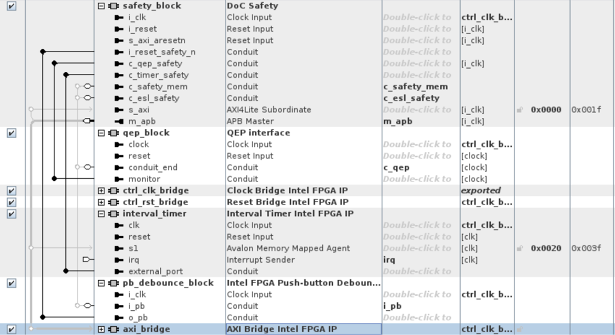Click the filled connection dot on c_timer_safety row
The height and width of the screenshot is (335, 615).
point(66,75)
